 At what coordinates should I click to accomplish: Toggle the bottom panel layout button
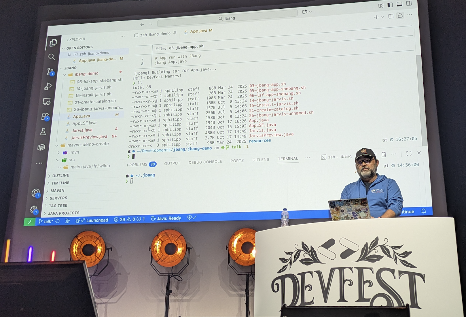(399, 4)
